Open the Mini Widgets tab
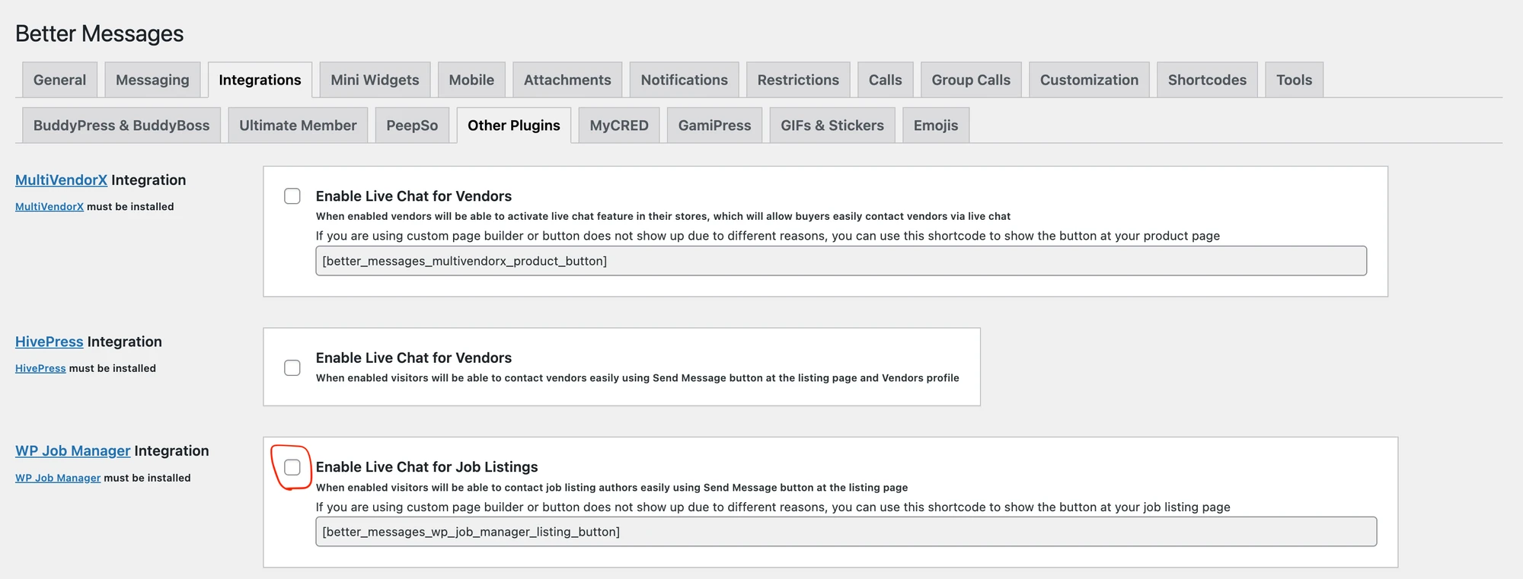 click(x=375, y=80)
